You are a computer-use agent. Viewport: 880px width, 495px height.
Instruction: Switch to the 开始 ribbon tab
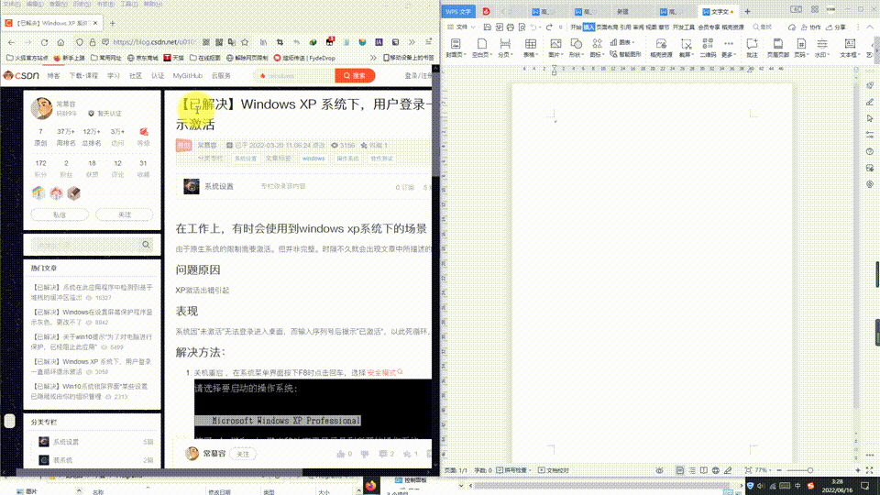pos(576,27)
